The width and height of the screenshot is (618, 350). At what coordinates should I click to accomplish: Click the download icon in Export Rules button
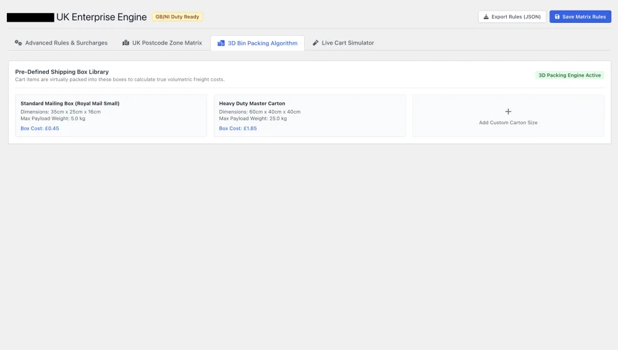click(x=486, y=17)
